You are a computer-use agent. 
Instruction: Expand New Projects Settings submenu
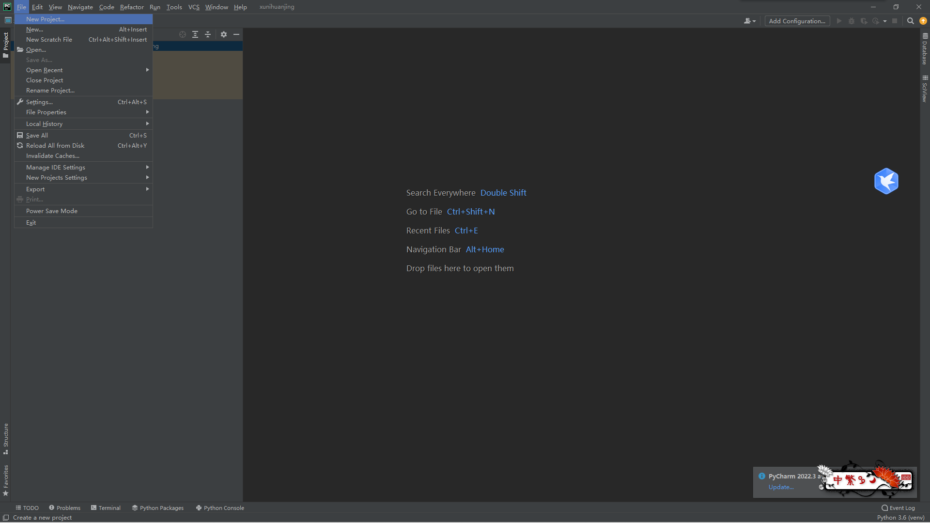[83, 178]
